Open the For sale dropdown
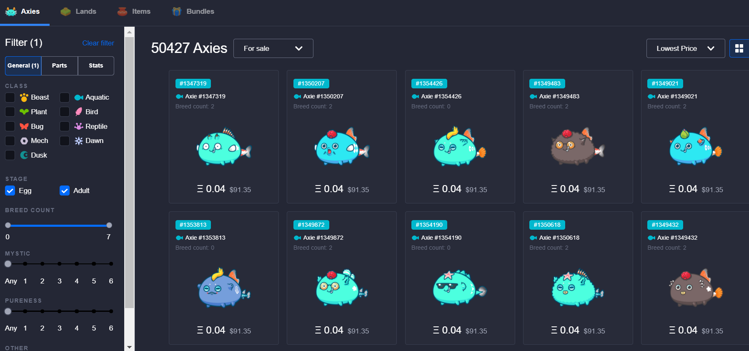Screen dimensions: 749x351 [273, 48]
